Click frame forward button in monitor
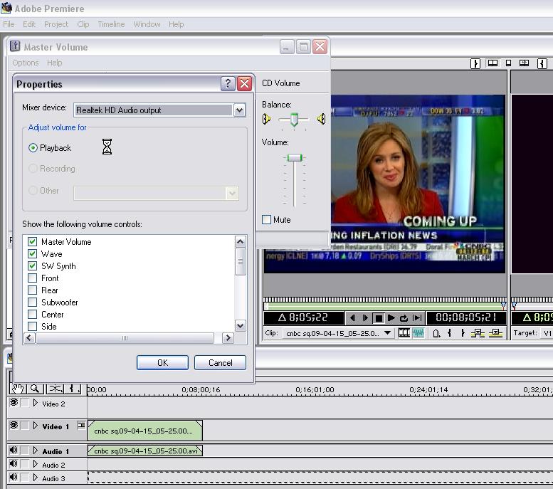 click(365, 318)
